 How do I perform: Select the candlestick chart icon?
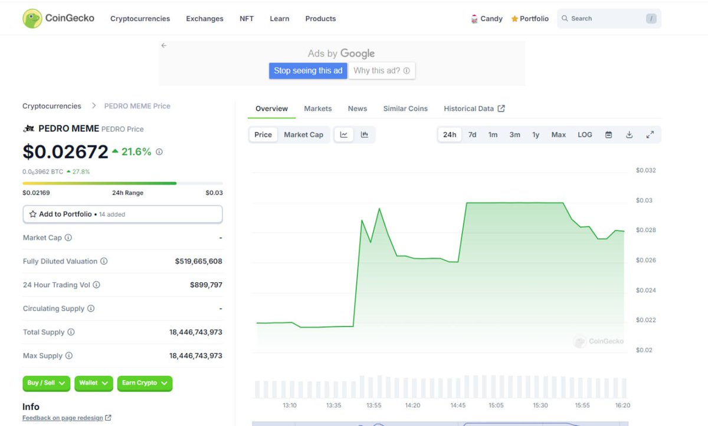(365, 134)
